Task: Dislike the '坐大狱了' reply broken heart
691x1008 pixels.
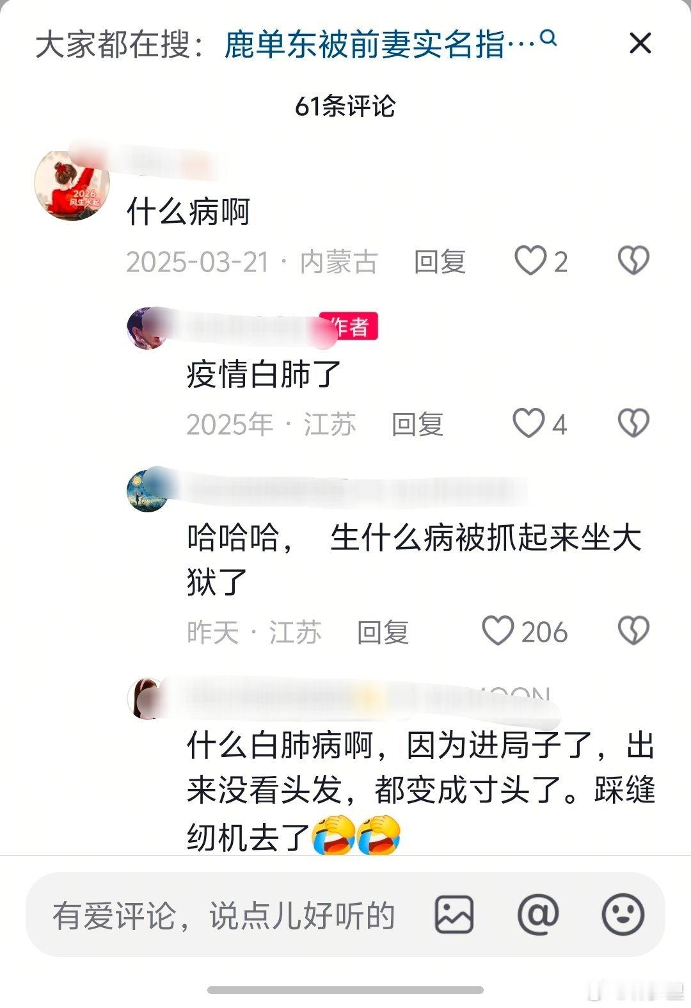Action: 633,631
